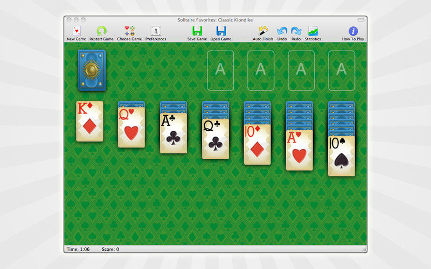Open the How To Play info icon
431x269 pixels.
[x=353, y=31]
